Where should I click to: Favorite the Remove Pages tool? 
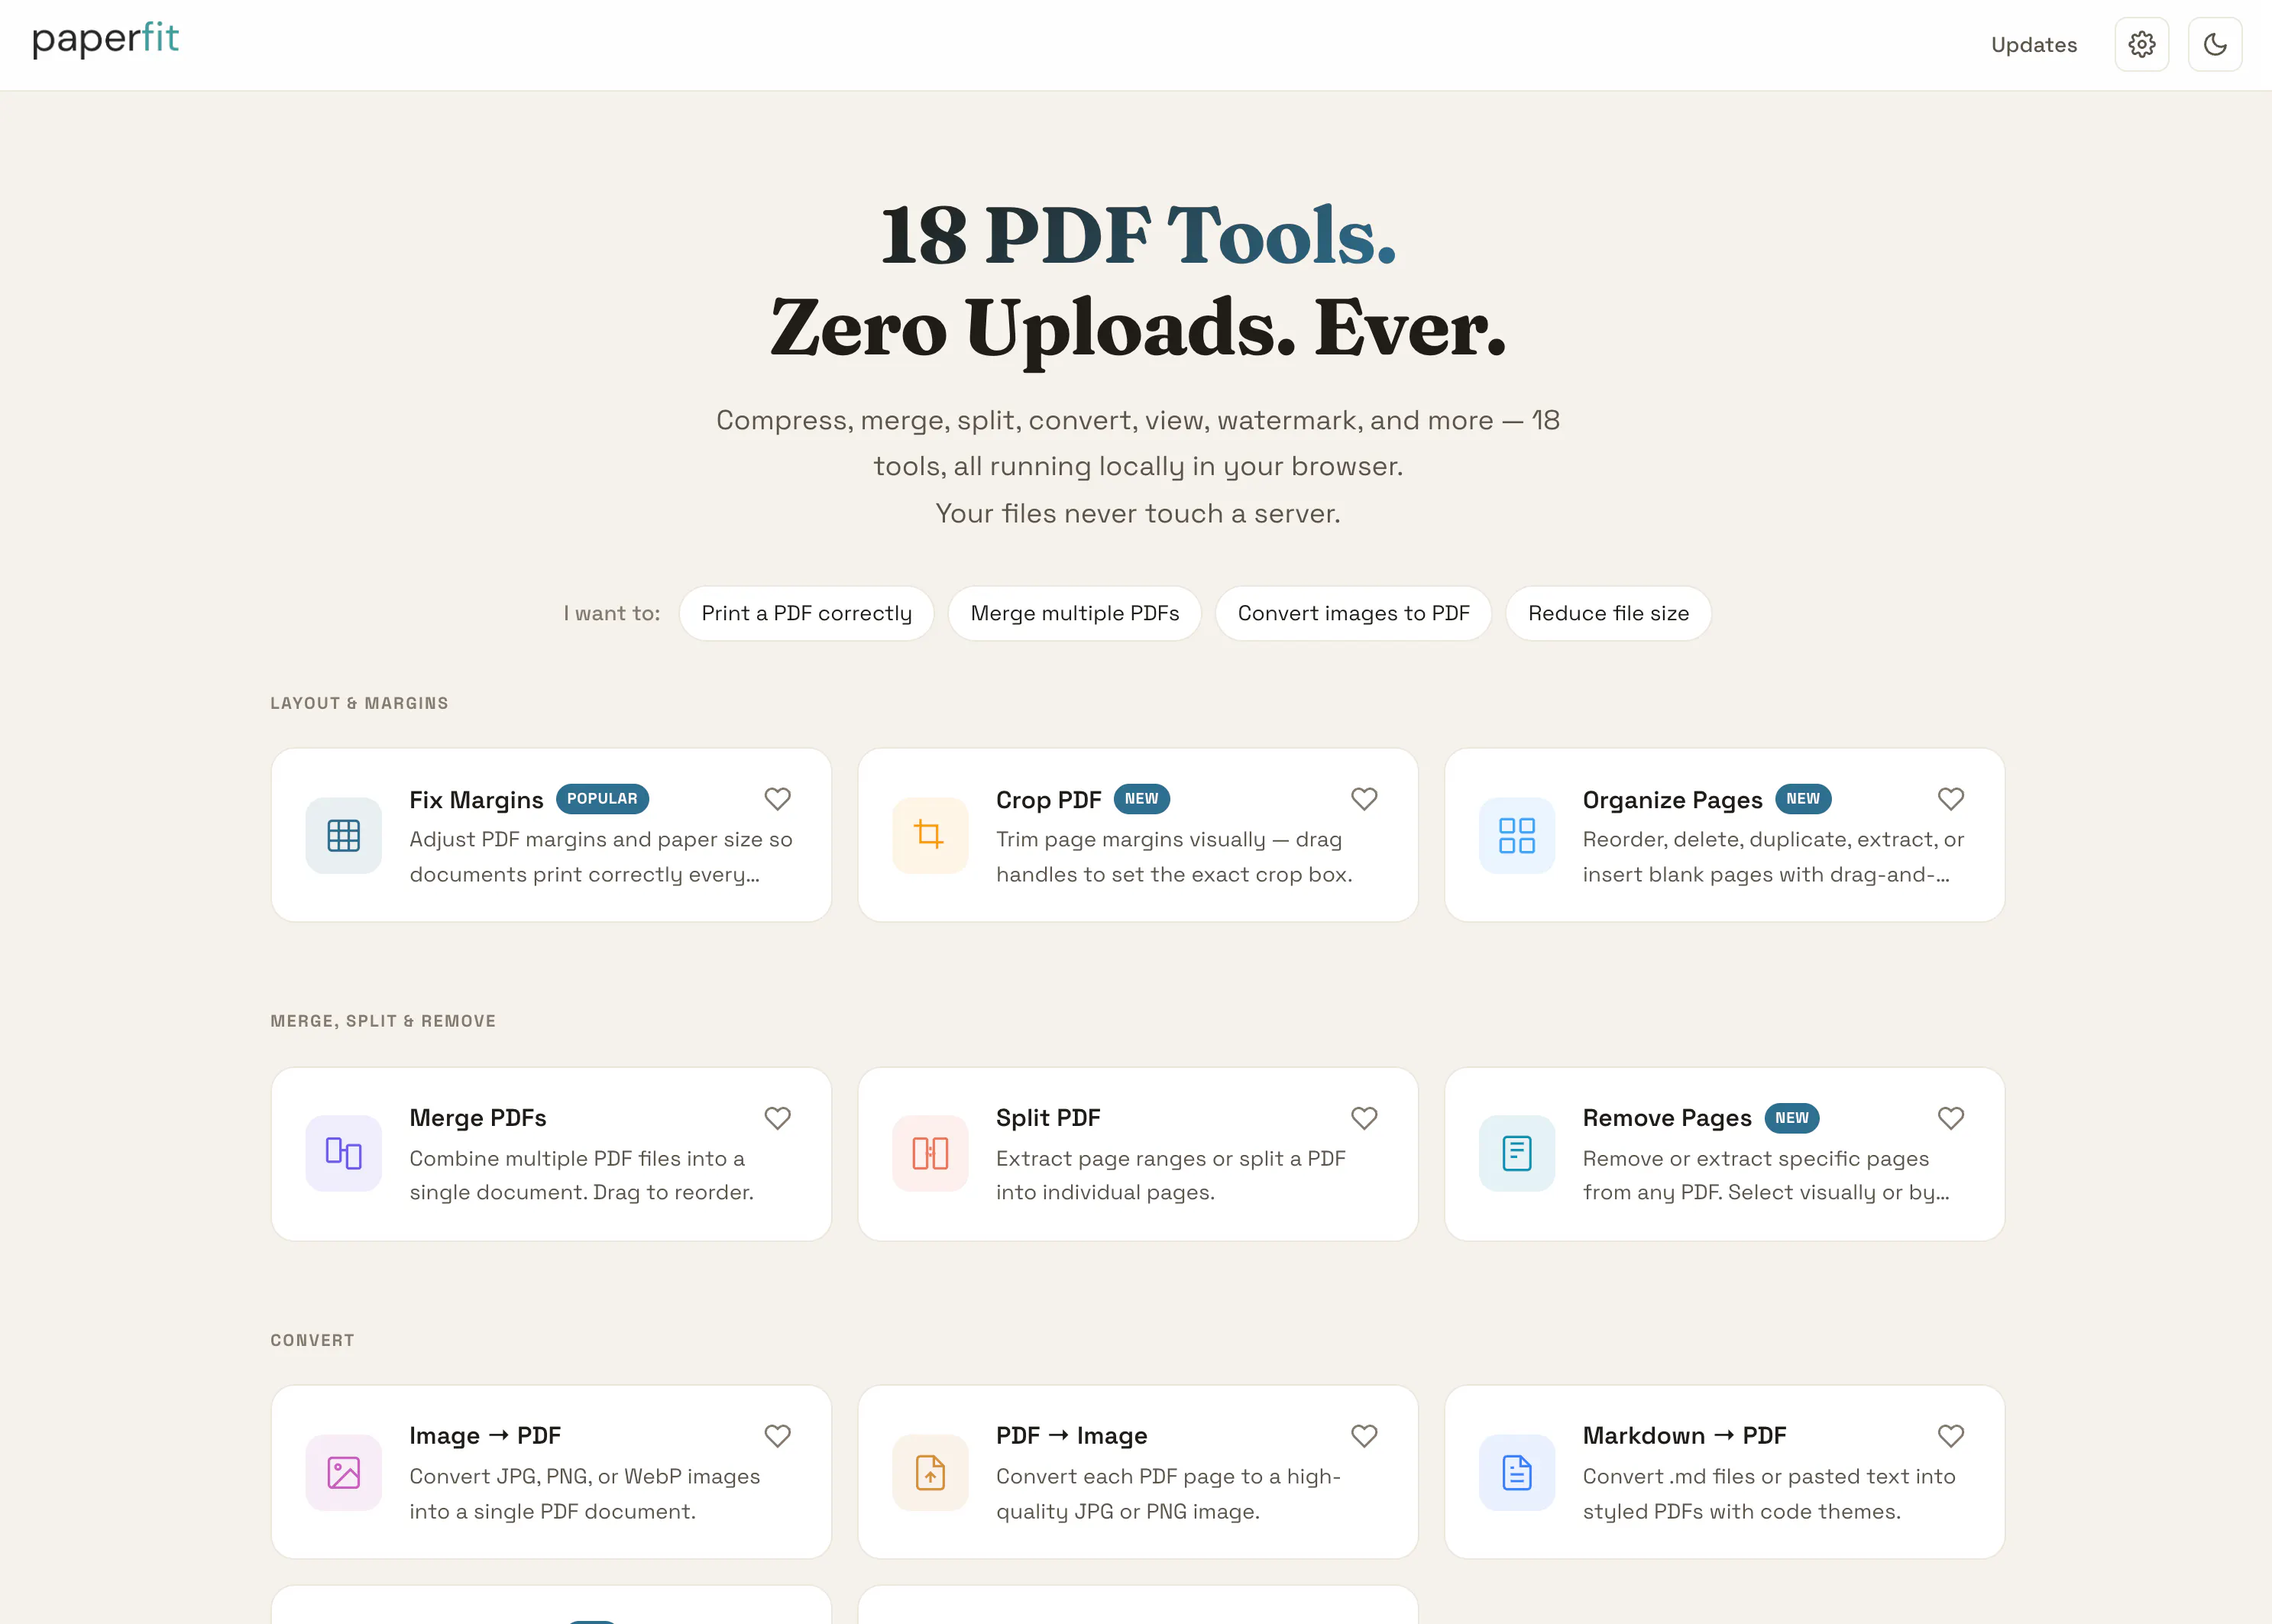[x=1951, y=1118]
